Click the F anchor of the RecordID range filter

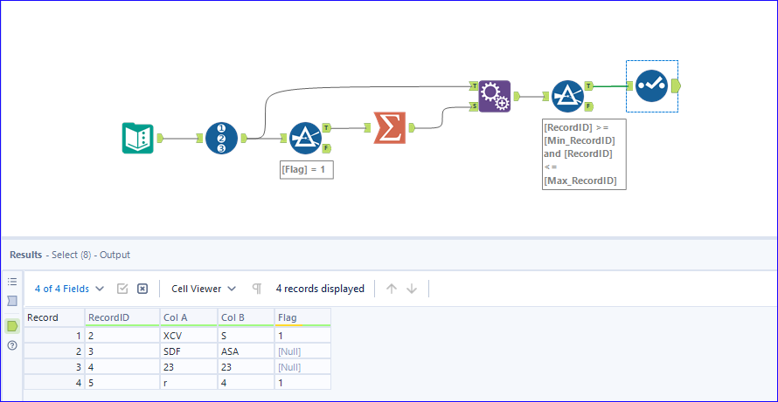(x=589, y=106)
